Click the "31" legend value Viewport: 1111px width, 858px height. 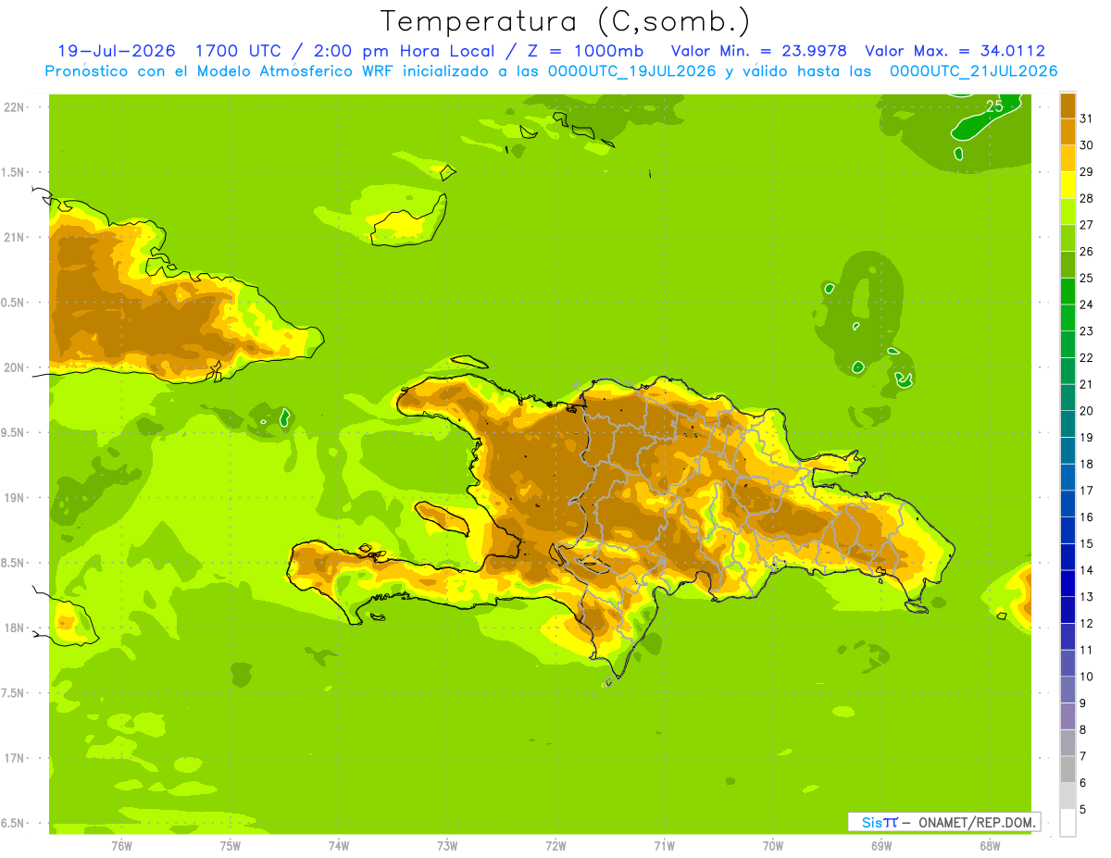point(1087,118)
